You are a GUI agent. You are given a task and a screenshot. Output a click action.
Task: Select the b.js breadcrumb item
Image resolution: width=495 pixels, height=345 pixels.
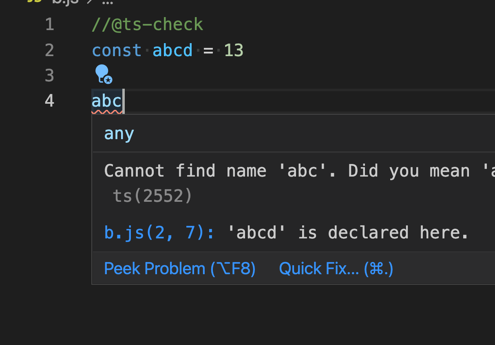[x=64, y=2]
